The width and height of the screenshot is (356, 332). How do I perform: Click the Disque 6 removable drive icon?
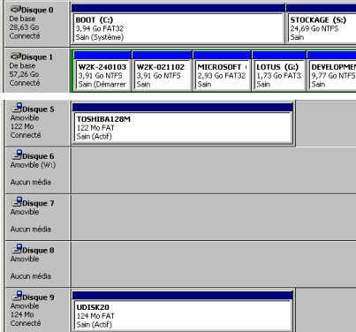click(x=17, y=155)
